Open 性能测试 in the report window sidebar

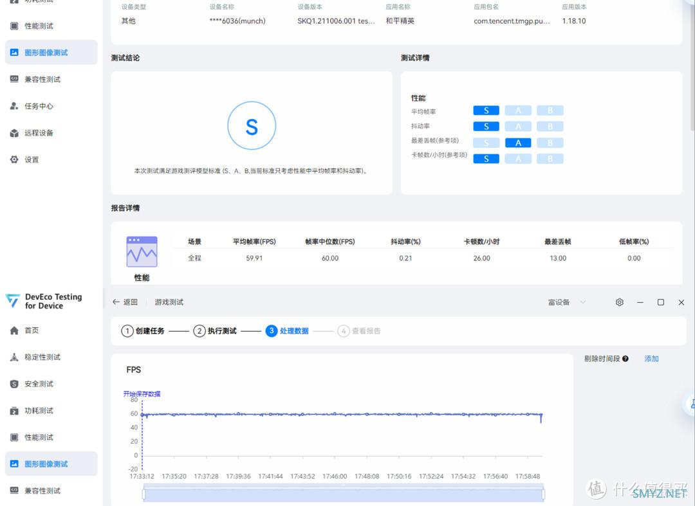[x=39, y=26]
